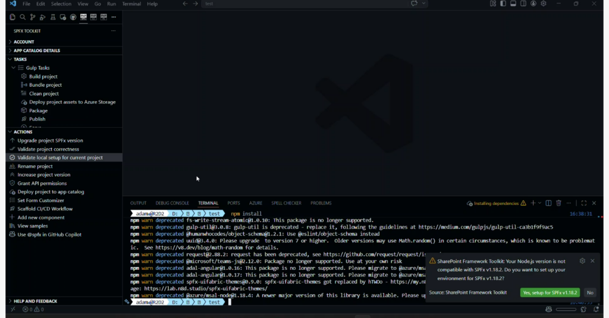
Task: Open the Source Control view icon
Action: tap(33, 17)
